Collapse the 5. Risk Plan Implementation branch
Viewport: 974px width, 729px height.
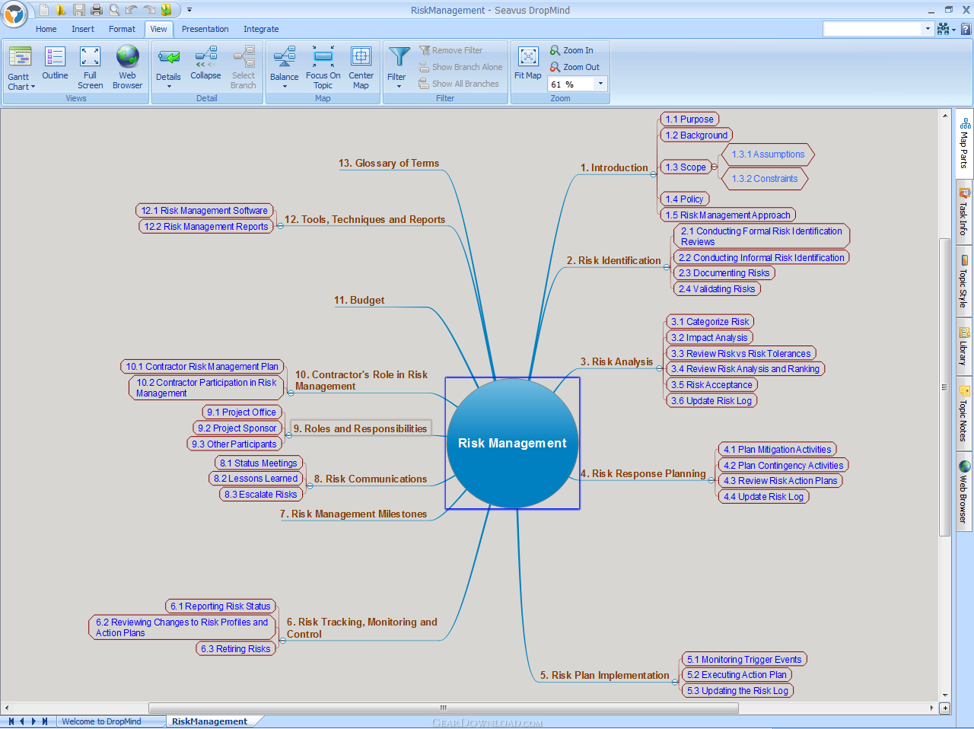click(675, 682)
